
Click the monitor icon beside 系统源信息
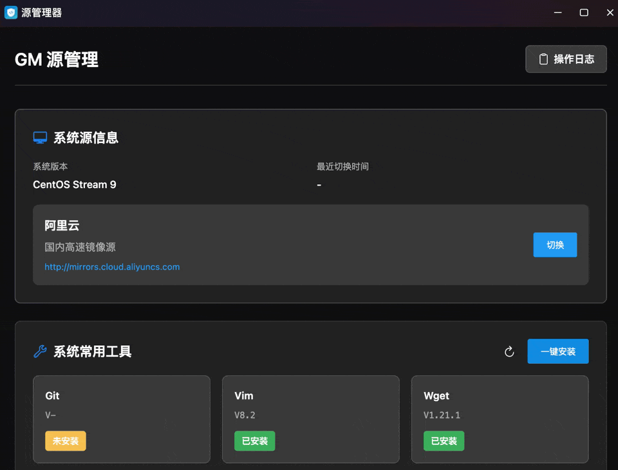coord(40,138)
